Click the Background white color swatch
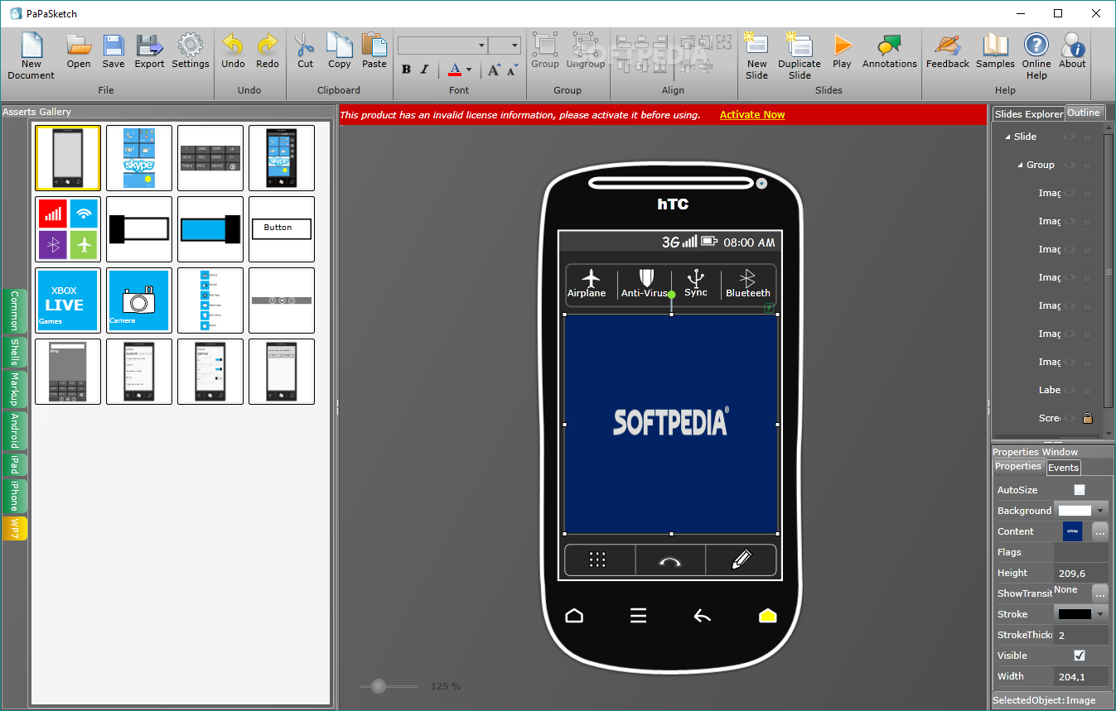1116x711 pixels. point(1075,511)
